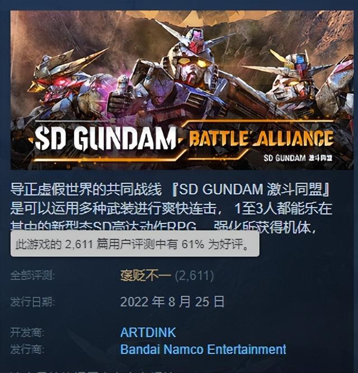
Task: Open the Bandai Namco Entertainment publisher link
Action: 203,349
